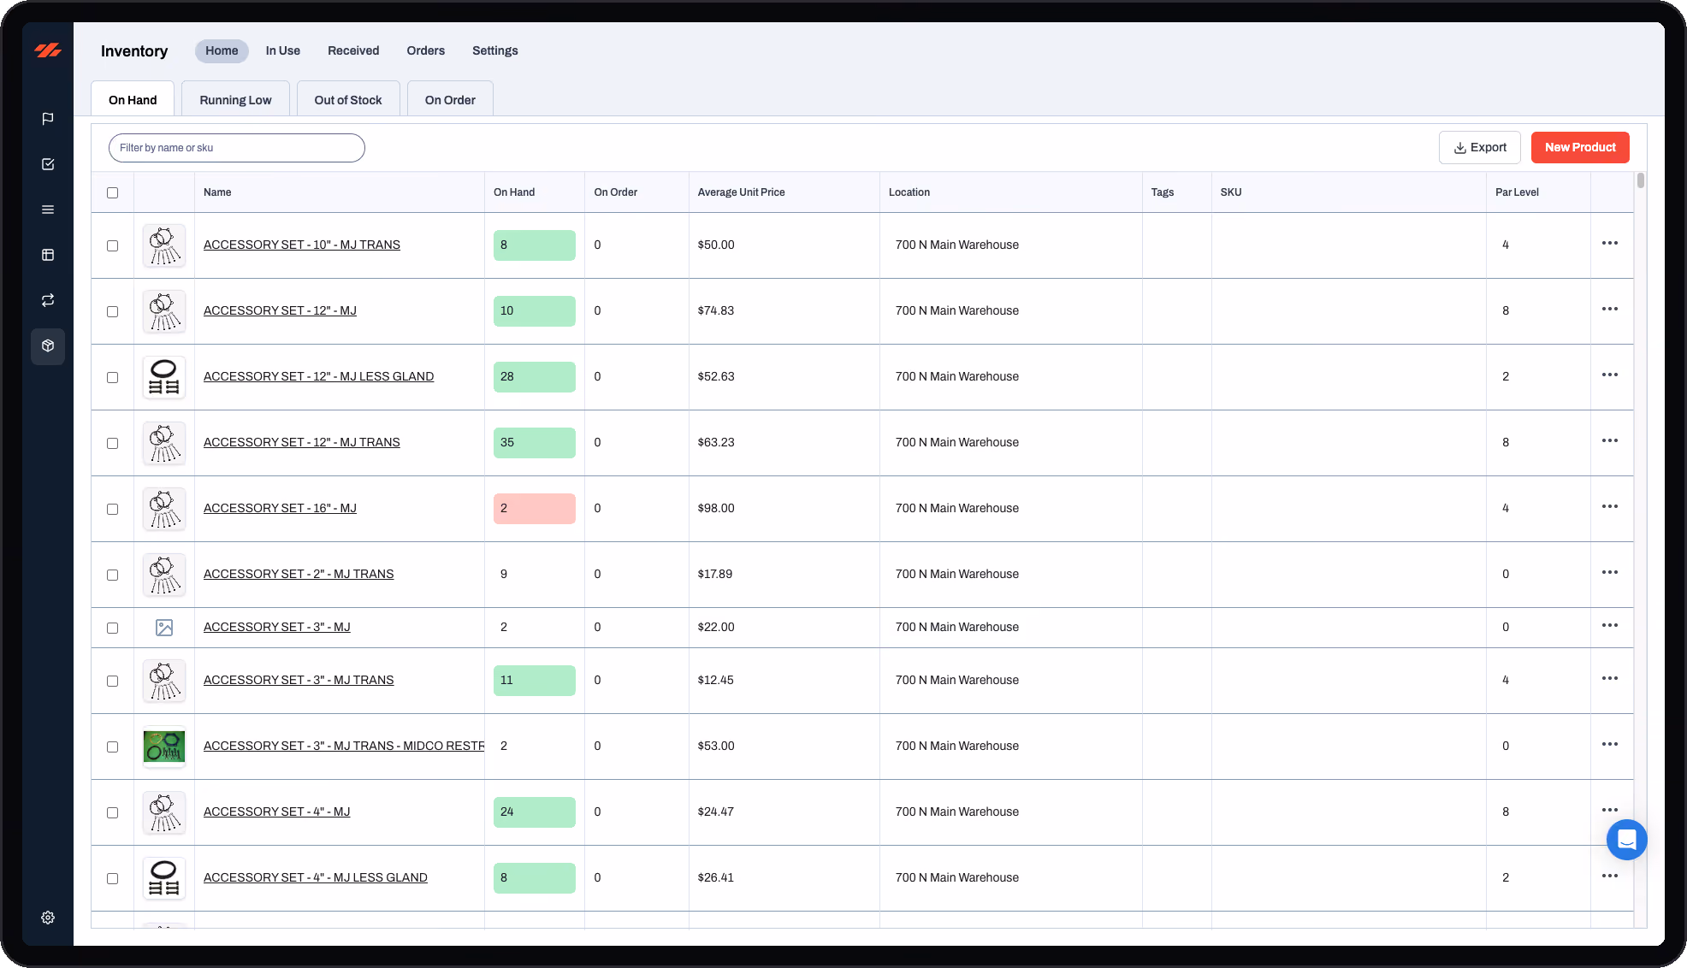Click red on-hand value 2 for 16" MJ
Viewport: 1687px width, 968px height.
click(535, 509)
